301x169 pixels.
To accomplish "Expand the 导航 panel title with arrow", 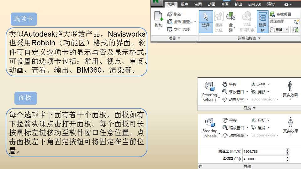I will coord(249,108).
